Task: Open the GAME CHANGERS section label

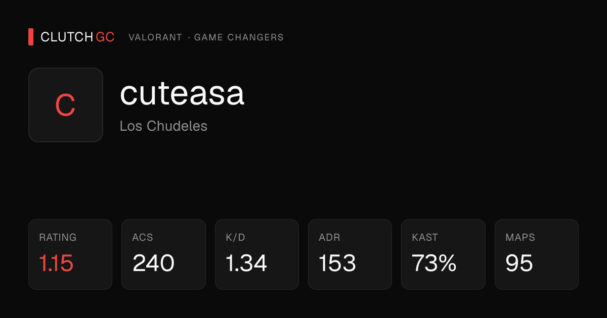Action: [x=239, y=37]
